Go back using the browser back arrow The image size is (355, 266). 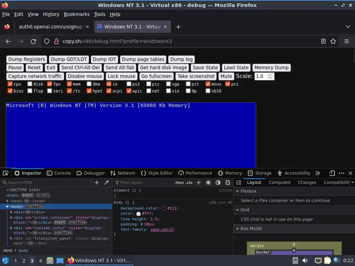8,42
